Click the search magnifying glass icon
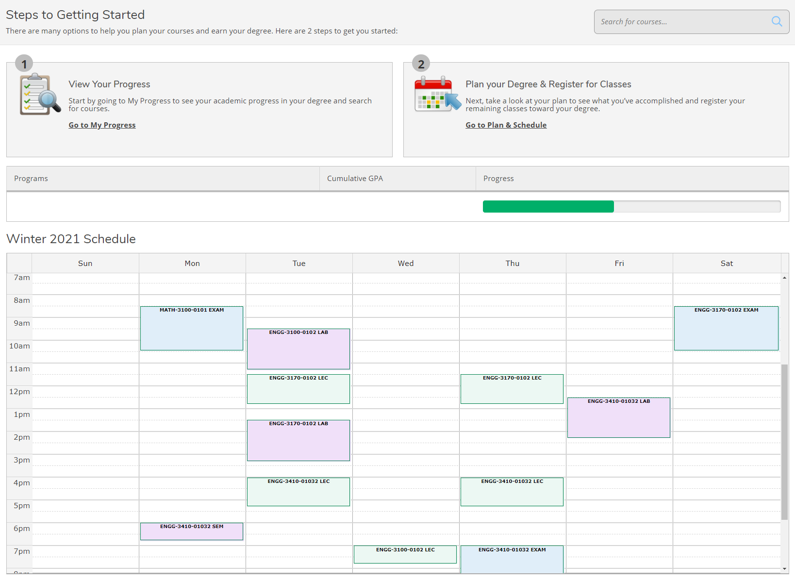The image size is (795, 580). pos(777,21)
